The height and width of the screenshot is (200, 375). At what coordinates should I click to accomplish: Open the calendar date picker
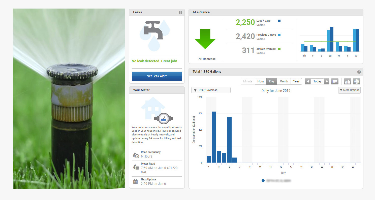point(335,81)
